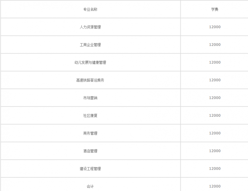This screenshot has width=248, height=191.
Task: Select the 12000 fee beside 社区康复
Action: 215,115
